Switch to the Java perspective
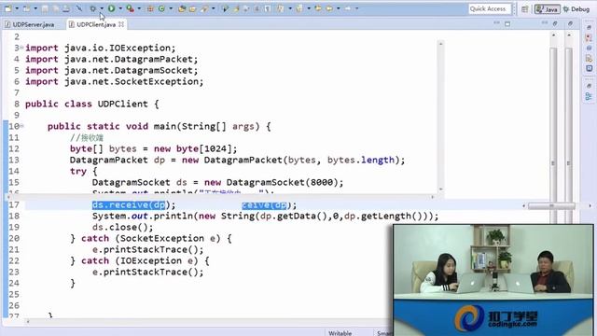This screenshot has height=336, width=597. [548, 8]
